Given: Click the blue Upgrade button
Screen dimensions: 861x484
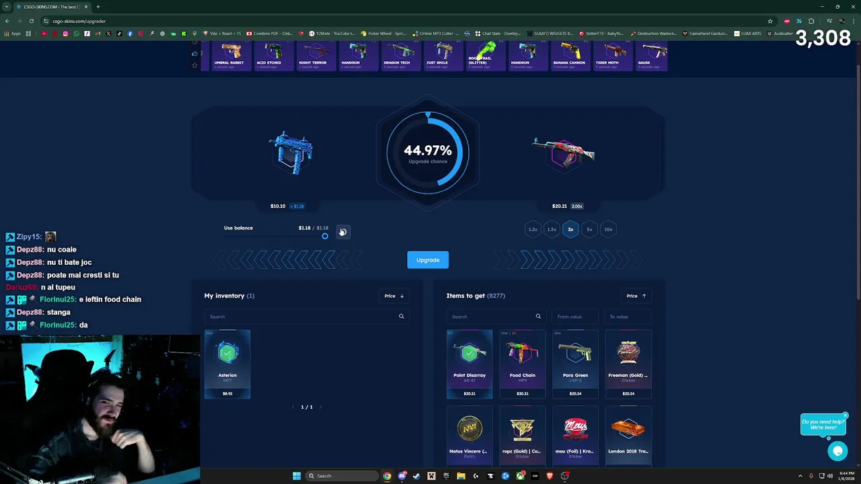Looking at the screenshot, I should (x=428, y=259).
